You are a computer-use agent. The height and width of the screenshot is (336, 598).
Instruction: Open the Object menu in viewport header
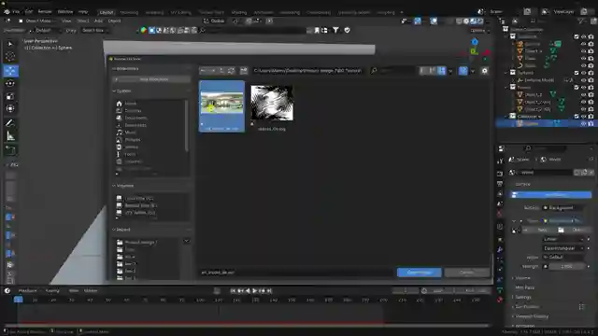click(114, 21)
